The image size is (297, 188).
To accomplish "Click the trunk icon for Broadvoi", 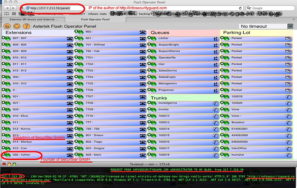I will 288,123.
